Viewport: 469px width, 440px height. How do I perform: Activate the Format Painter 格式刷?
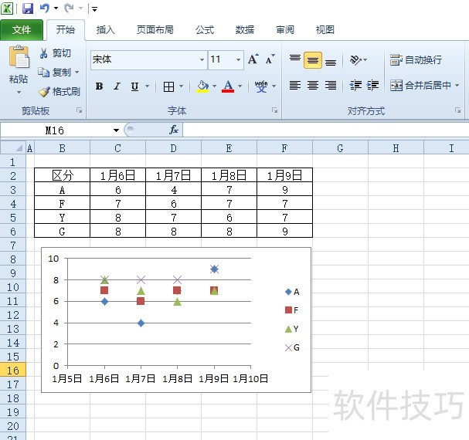click(59, 91)
